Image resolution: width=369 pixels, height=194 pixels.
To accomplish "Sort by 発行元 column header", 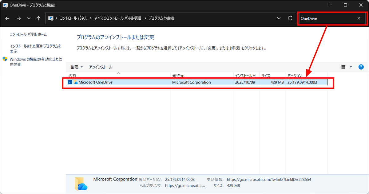I will [178, 76].
